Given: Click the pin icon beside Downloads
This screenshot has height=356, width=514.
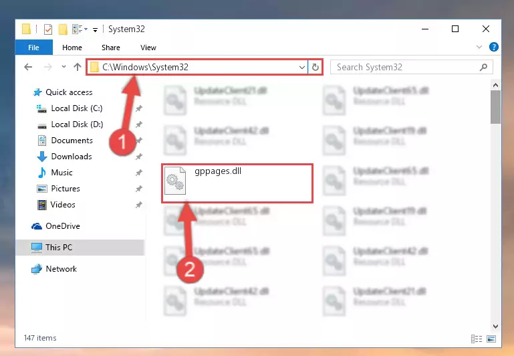Looking at the screenshot, I should click(139, 157).
